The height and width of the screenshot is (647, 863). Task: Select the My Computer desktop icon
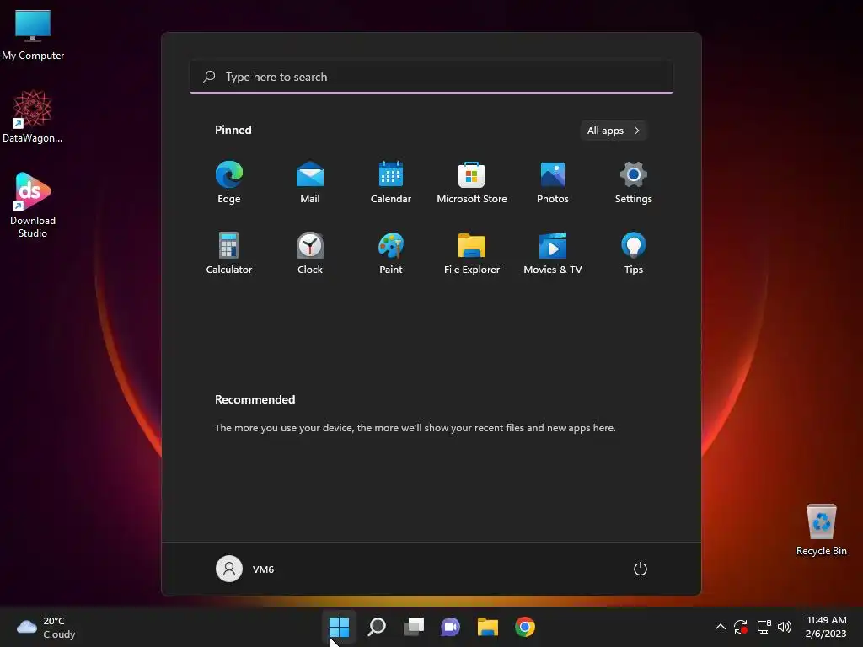click(33, 35)
